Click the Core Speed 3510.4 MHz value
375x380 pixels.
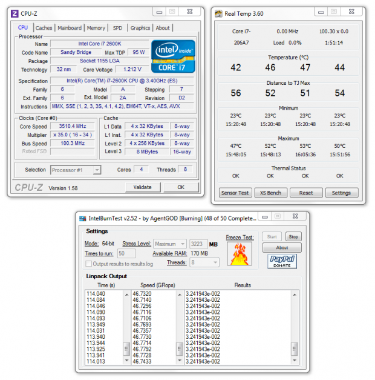(73, 126)
